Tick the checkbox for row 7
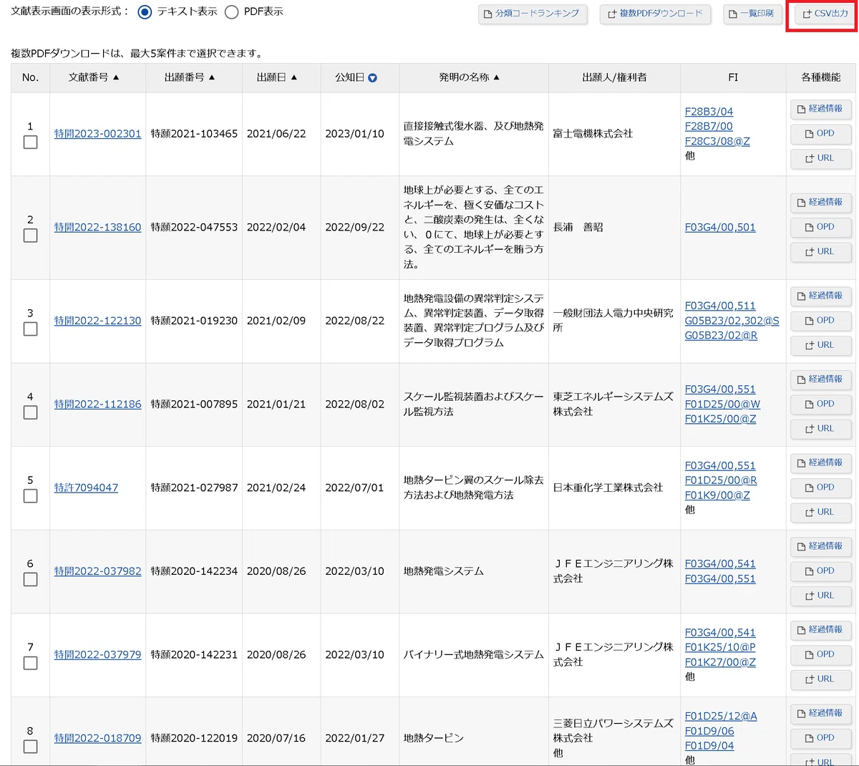This screenshot has height=766, width=859. pyautogui.click(x=30, y=663)
